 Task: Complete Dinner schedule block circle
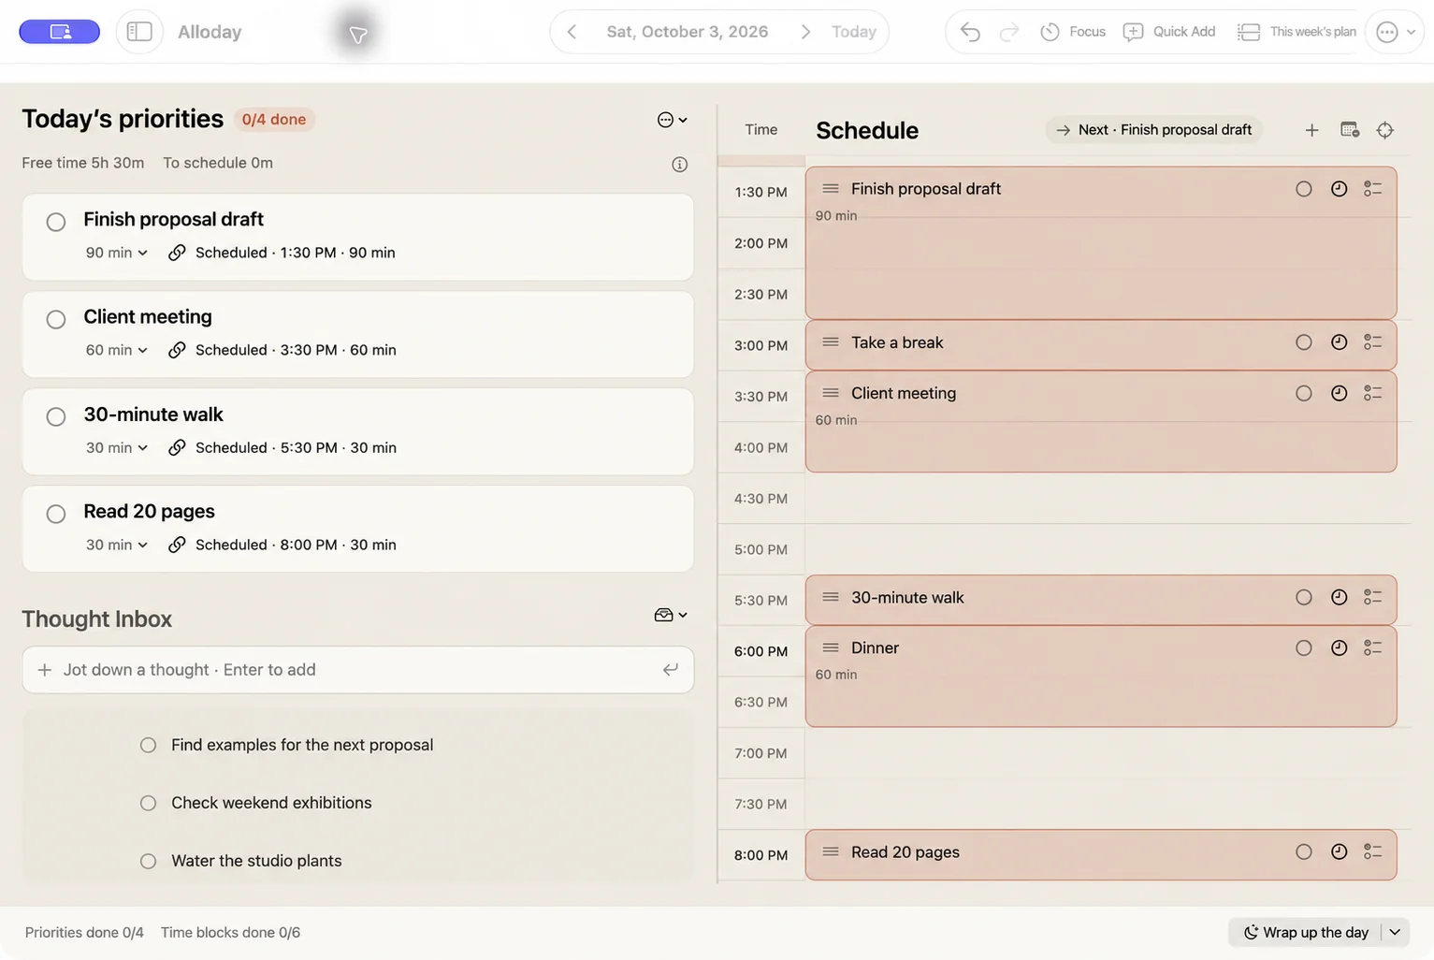[1304, 647]
